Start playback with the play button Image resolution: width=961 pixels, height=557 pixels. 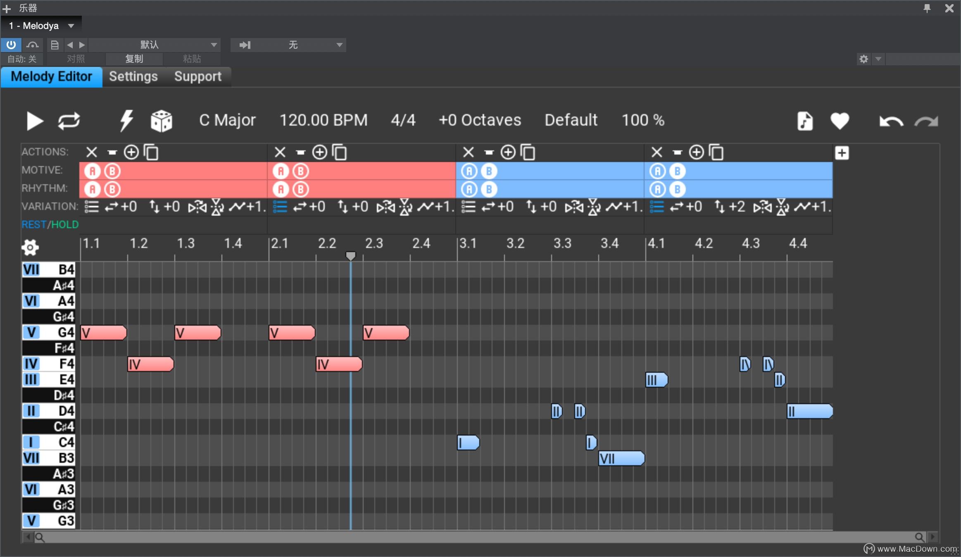(x=35, y=121)
